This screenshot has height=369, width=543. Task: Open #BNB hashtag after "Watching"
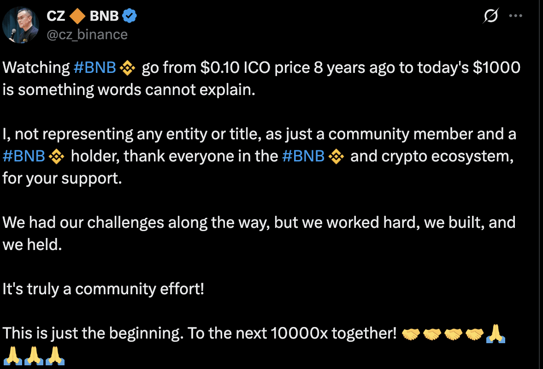point(95,67)
